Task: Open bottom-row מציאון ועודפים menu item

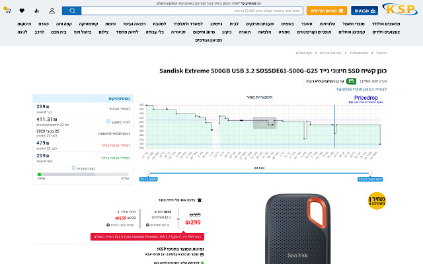Action: click(209, 40)
